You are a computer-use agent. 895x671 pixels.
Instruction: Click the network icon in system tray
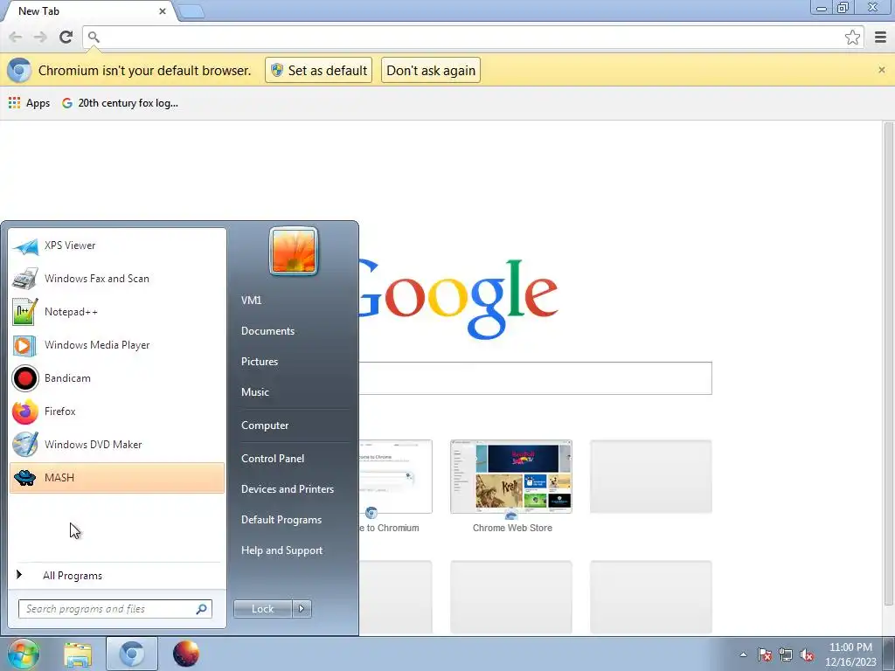786,654
